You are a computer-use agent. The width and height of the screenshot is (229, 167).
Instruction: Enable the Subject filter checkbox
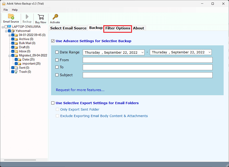pyautogui.click(x=57, y=75)
